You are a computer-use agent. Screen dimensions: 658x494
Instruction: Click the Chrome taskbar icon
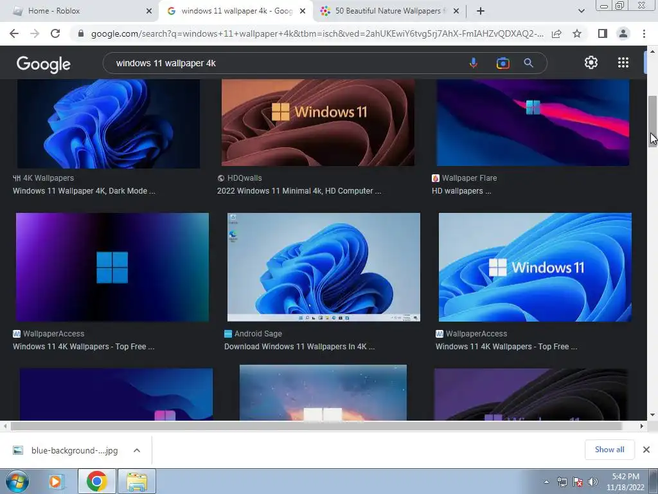click(x=96, y=481)
